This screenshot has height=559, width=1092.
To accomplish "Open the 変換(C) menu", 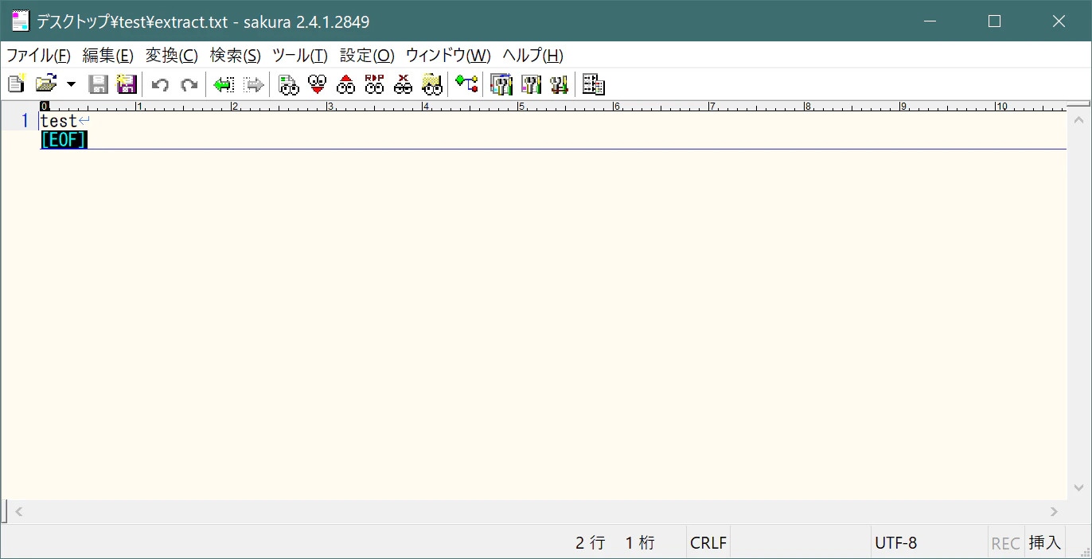I will pos(171,56).
